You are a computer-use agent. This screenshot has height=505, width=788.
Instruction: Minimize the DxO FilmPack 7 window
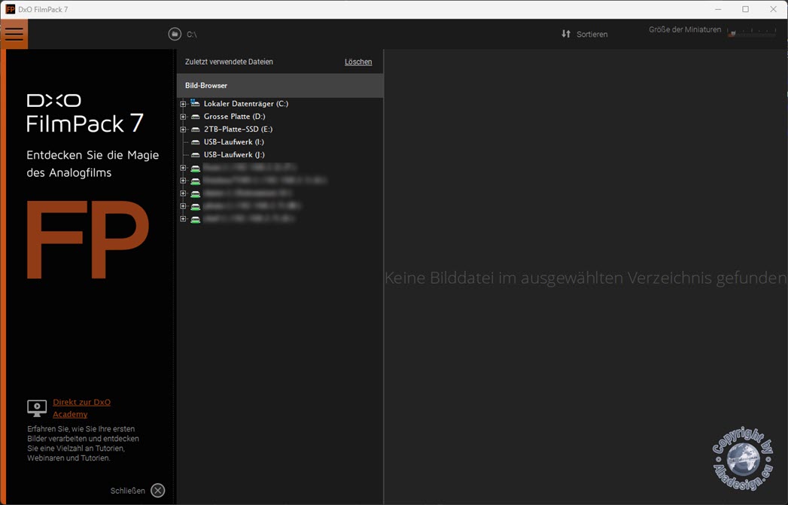(x=719, y=9)
